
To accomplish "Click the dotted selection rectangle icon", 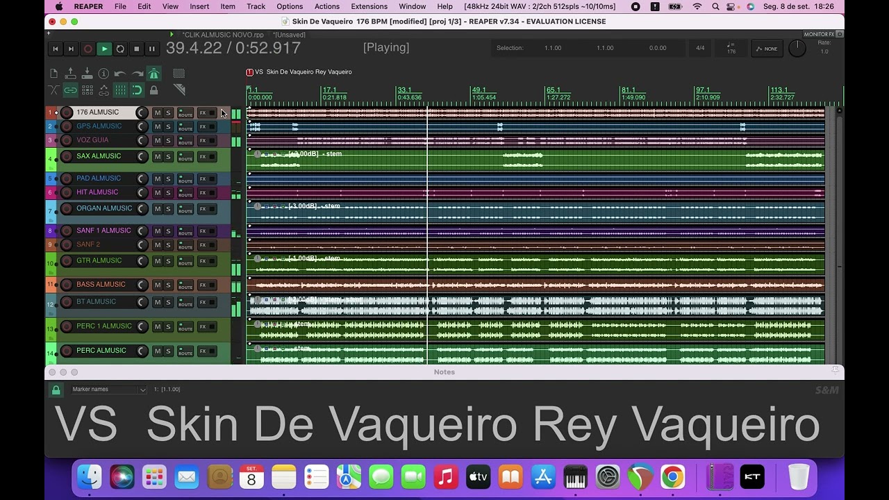I will pos(178,74).
